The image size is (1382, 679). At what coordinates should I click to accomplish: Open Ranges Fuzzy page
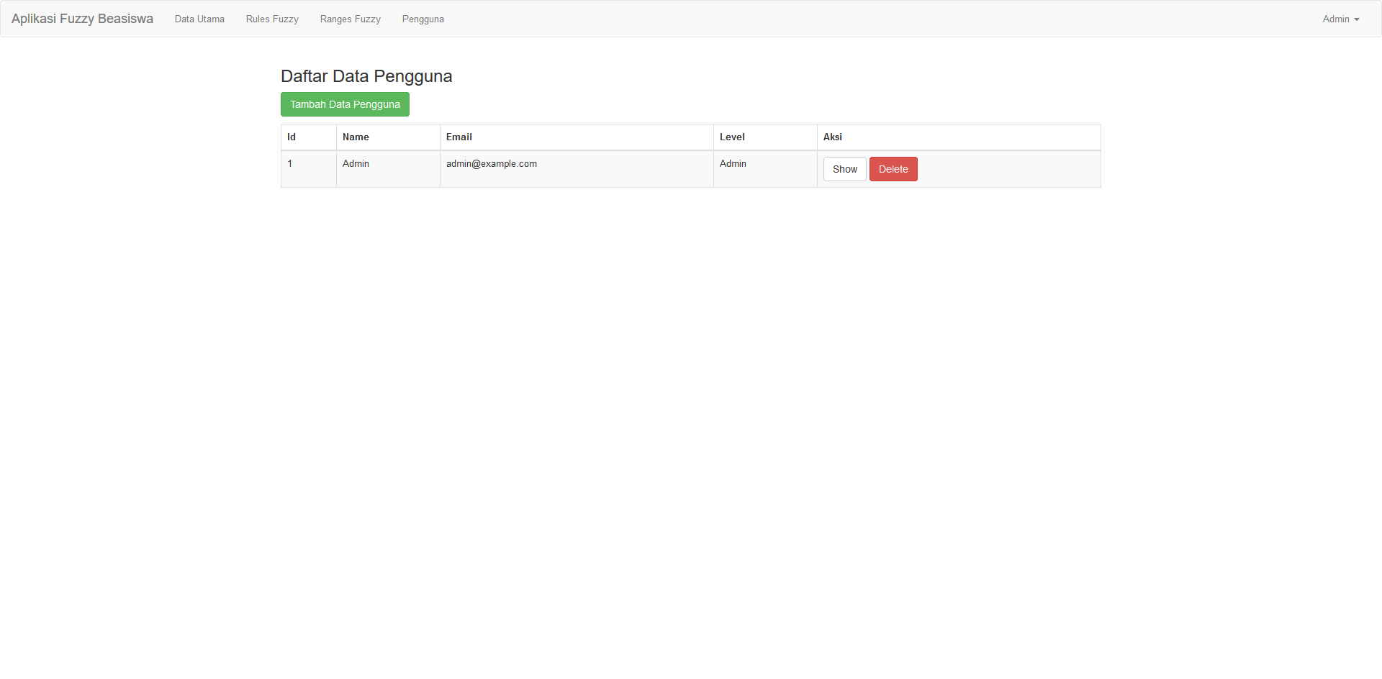[351, 19]
